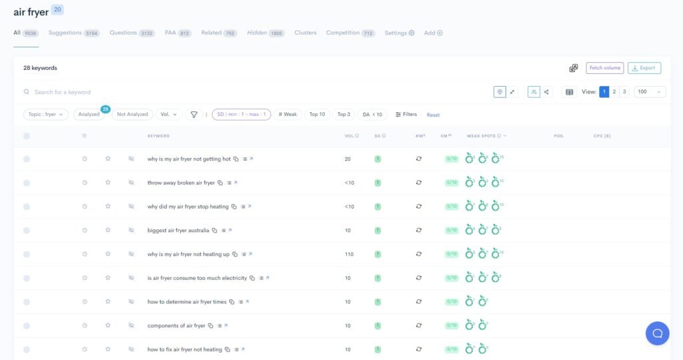Click the share icon in toolbar
The image size is (683, 360).
tap(546, 92)
